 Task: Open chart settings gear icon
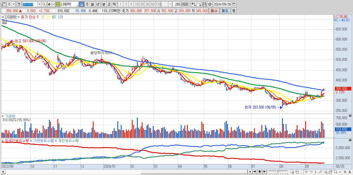click(x=210, y=4)
